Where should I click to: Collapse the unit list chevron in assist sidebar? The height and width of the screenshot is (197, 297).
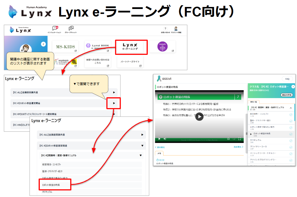(291, 108)
